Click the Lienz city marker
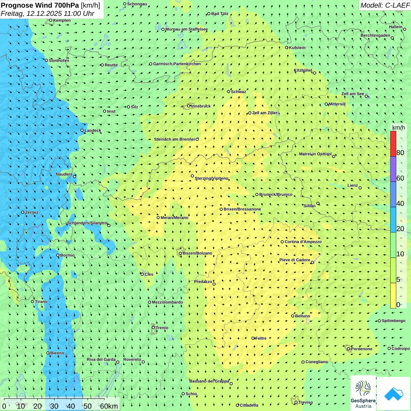 click(360, 188)
